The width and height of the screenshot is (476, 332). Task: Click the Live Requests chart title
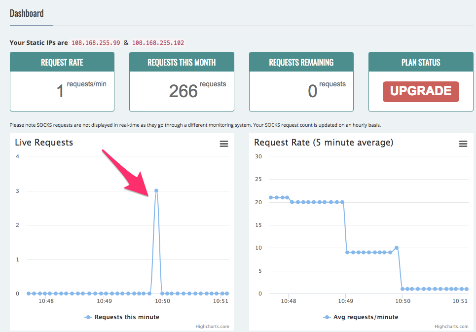tap(44, 143)
